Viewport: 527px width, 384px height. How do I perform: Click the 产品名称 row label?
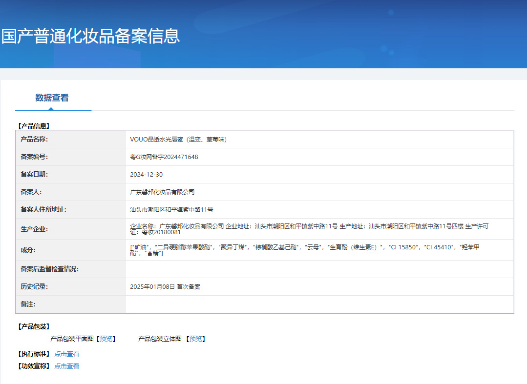[34, 139]
